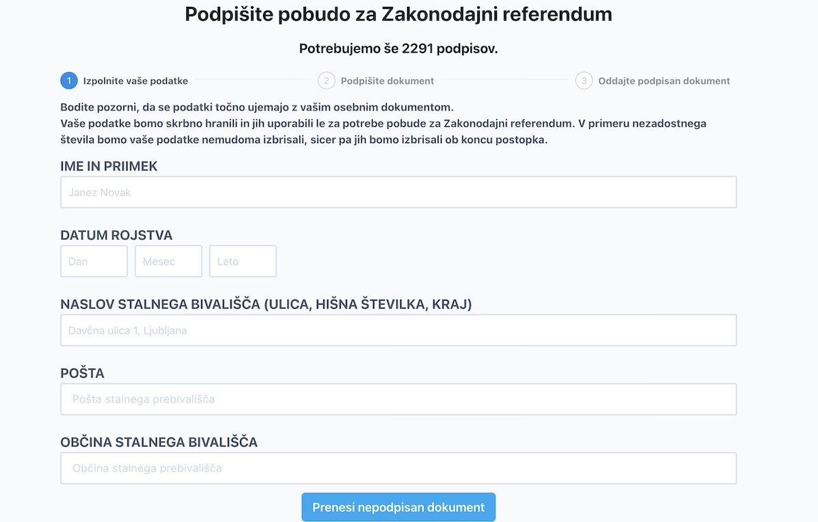Click the 'Pošta stalnega prebivališča' input
This screenshot has height=522, width=818.
[398, 399]
